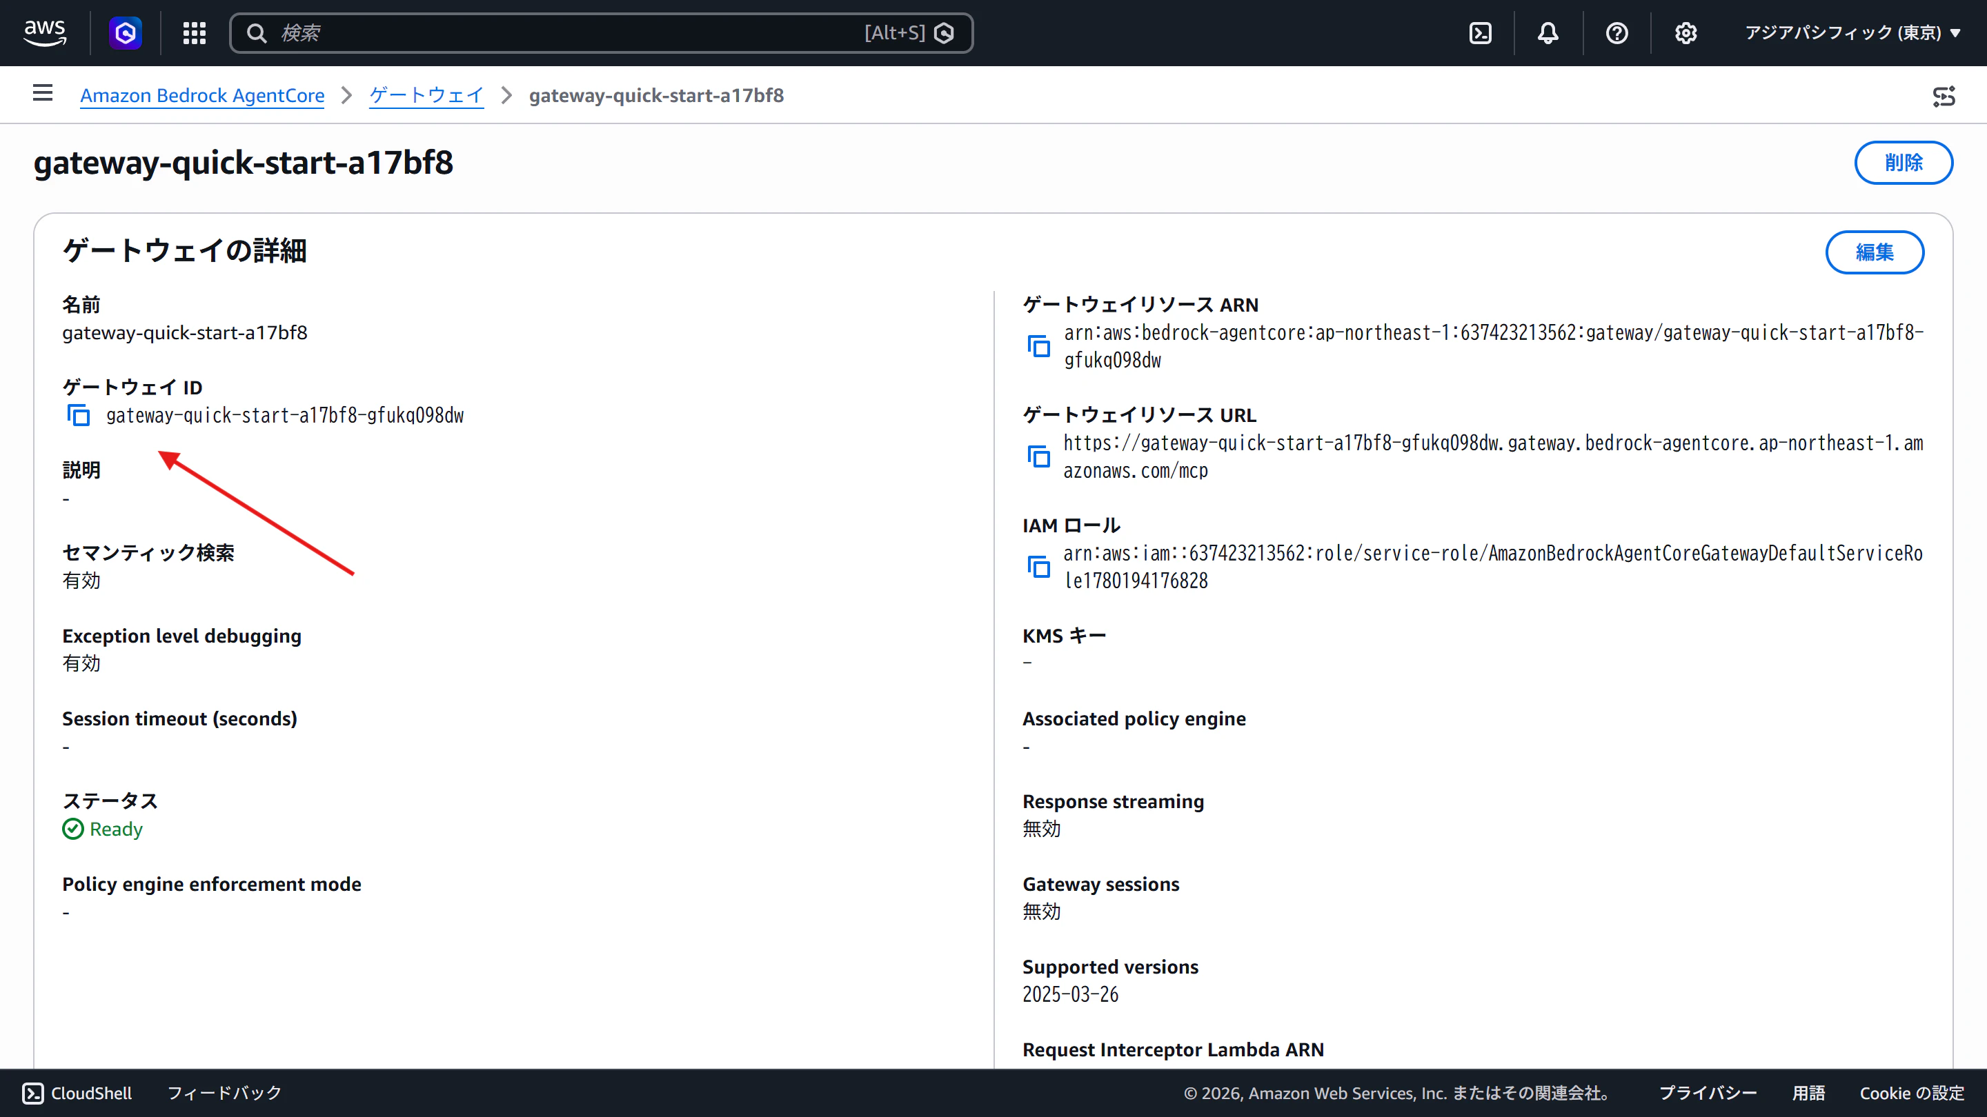This screenshot has height=1117, width=1987.
Task: Open プライバシー footer link
Action: coord(1708,1092)
